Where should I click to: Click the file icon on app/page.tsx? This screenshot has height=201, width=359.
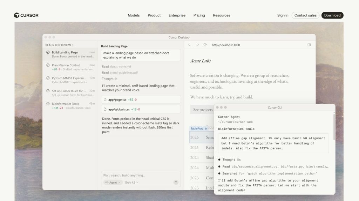(105, 99)
